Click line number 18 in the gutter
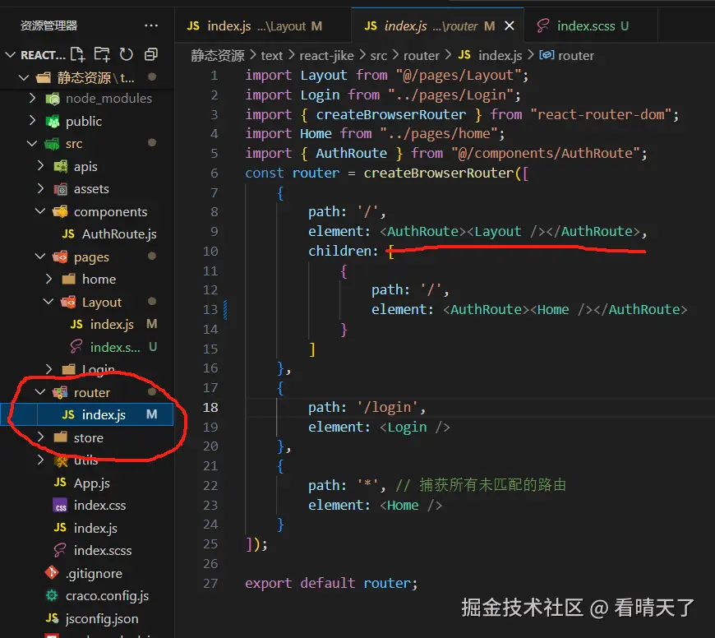Viewport: 715px width, 638px height. click(210, 407)
